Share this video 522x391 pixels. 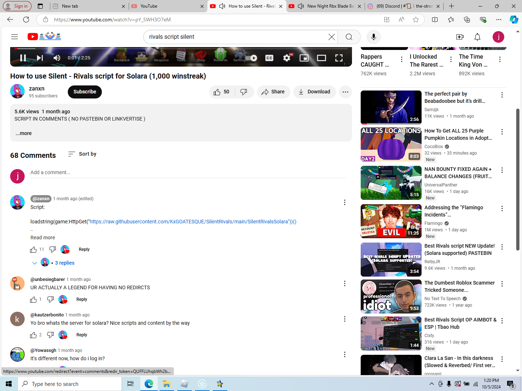click(x=273, y=92)
